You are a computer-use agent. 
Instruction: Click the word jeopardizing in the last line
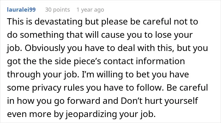click(91, 114)
